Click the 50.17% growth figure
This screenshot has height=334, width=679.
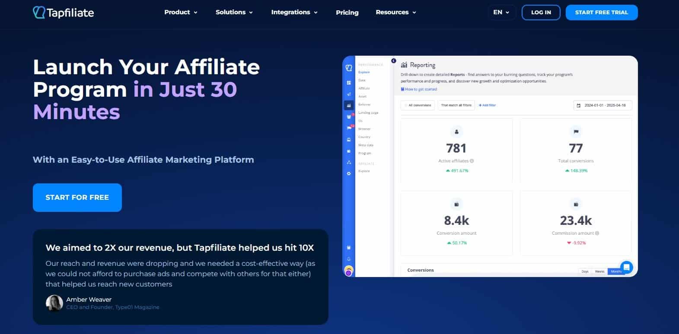point(457,243)
